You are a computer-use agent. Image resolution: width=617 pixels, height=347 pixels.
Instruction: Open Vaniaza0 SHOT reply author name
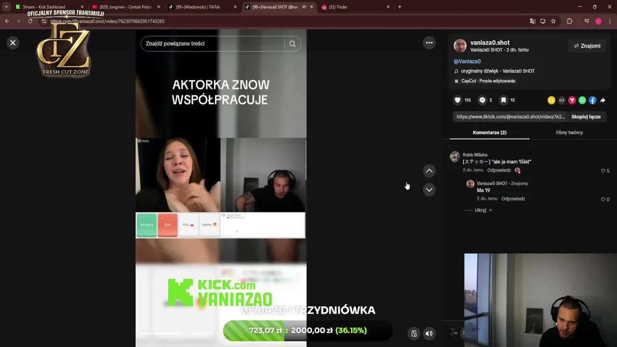[492, 183]
